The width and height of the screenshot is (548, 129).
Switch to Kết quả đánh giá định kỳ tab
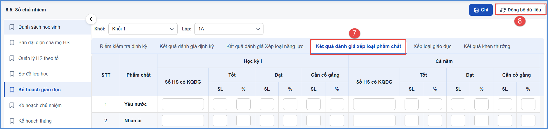187,46
